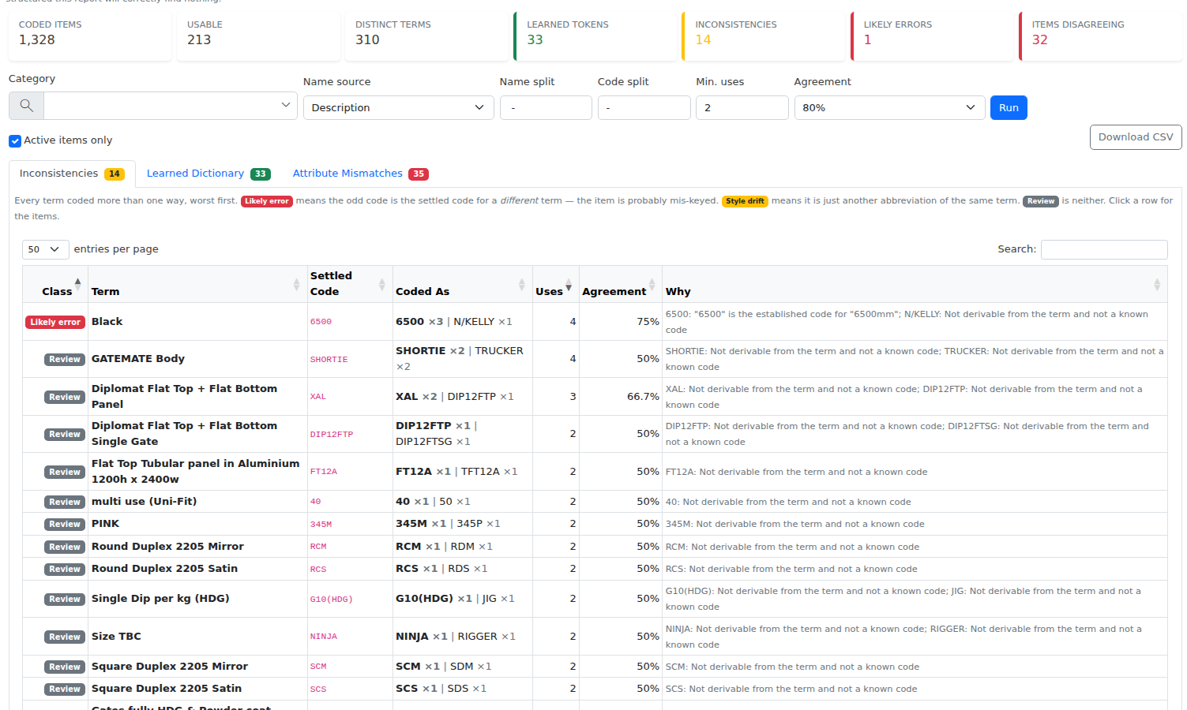
Task: Click the settled code "G10(HDG)"
Action: click(332, 600)
